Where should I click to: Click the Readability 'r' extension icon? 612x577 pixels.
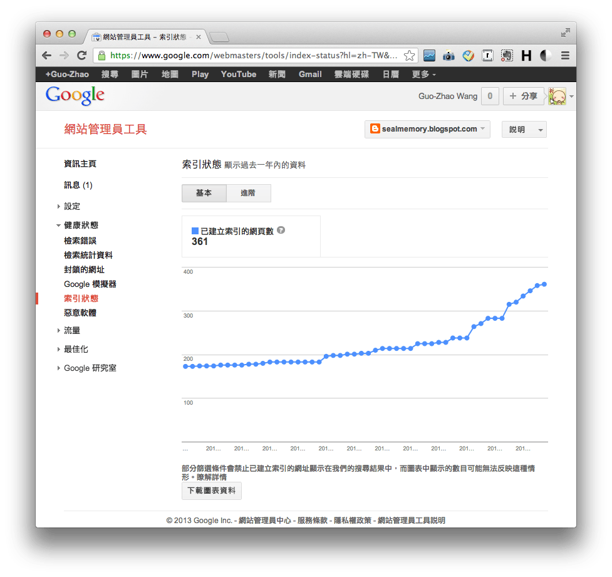(x=487, y=55)
